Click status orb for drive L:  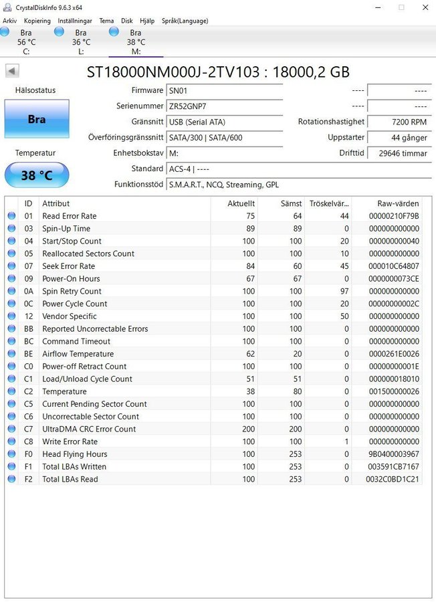click(x=59, y=31)
